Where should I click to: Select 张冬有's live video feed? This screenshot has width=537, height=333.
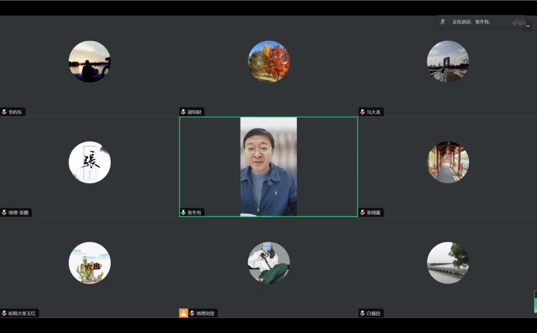pyautogui.click(x=268, y=166)
